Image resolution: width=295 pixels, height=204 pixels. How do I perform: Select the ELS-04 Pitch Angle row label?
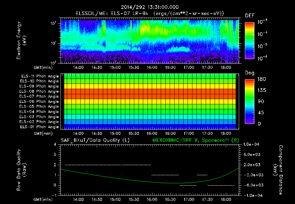tap(39, 112)
